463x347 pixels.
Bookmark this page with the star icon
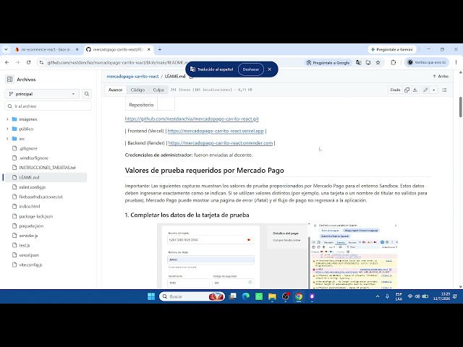tap(378, 63)
